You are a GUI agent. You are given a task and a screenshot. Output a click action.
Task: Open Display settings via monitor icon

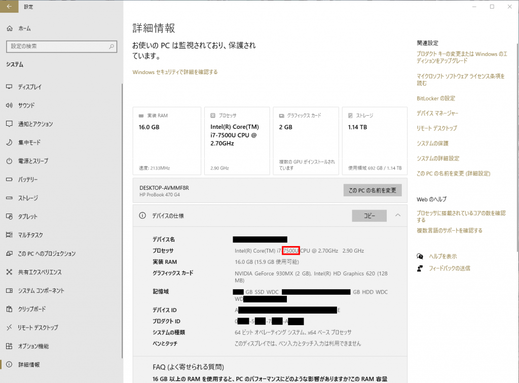click(x=9, y=87)
